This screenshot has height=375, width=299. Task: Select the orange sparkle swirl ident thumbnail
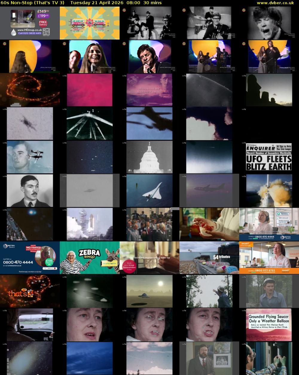tap(30, 90)
